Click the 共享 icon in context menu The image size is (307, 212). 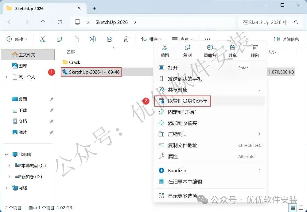[x=233, y=47]
